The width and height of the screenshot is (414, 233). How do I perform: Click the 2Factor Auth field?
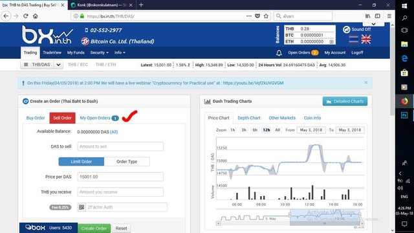coord(126,207)
